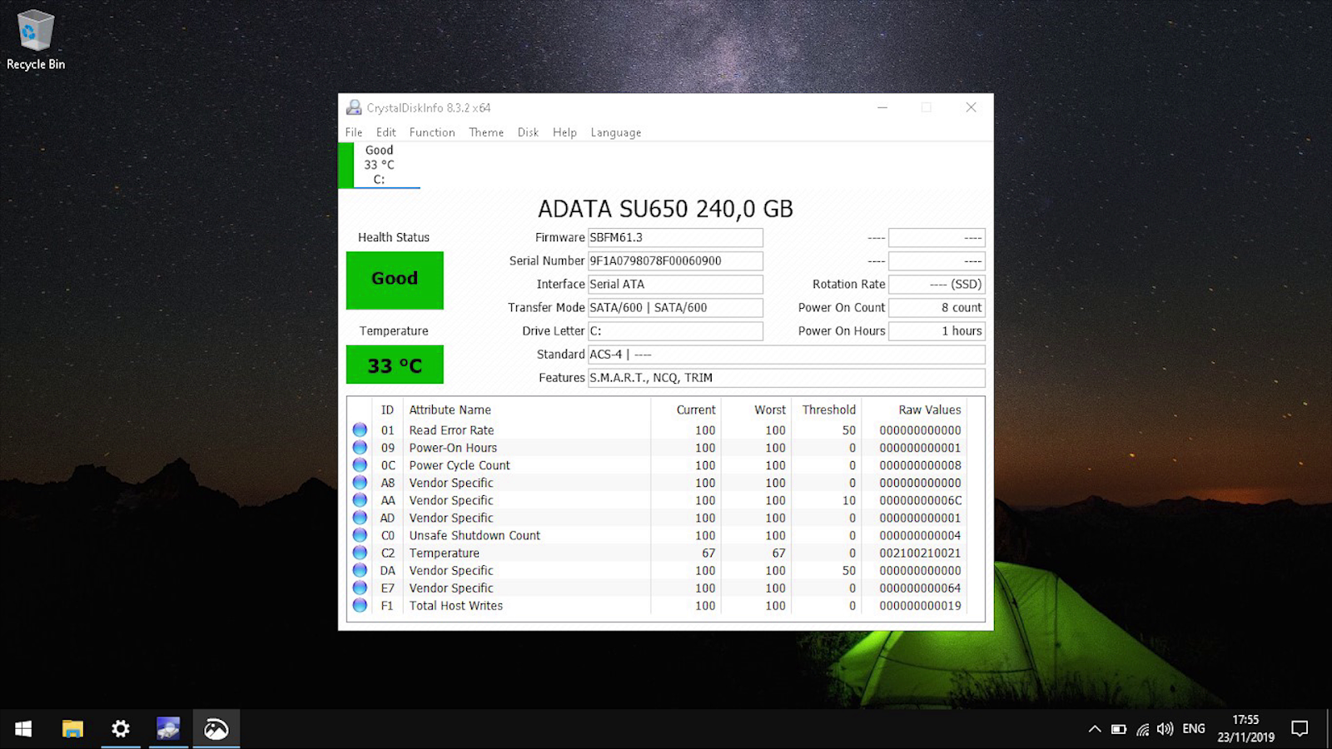This screenshot has height=749, width=1332.
Task: Click the volume speaker tray icon
Action: pos(1165,729)
